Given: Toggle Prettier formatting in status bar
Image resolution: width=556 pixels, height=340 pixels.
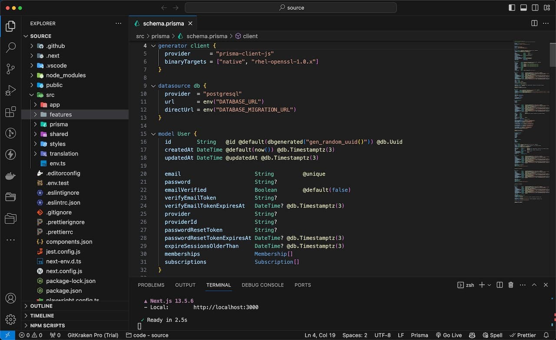Looking at the screenshot, I should [523, 335].
